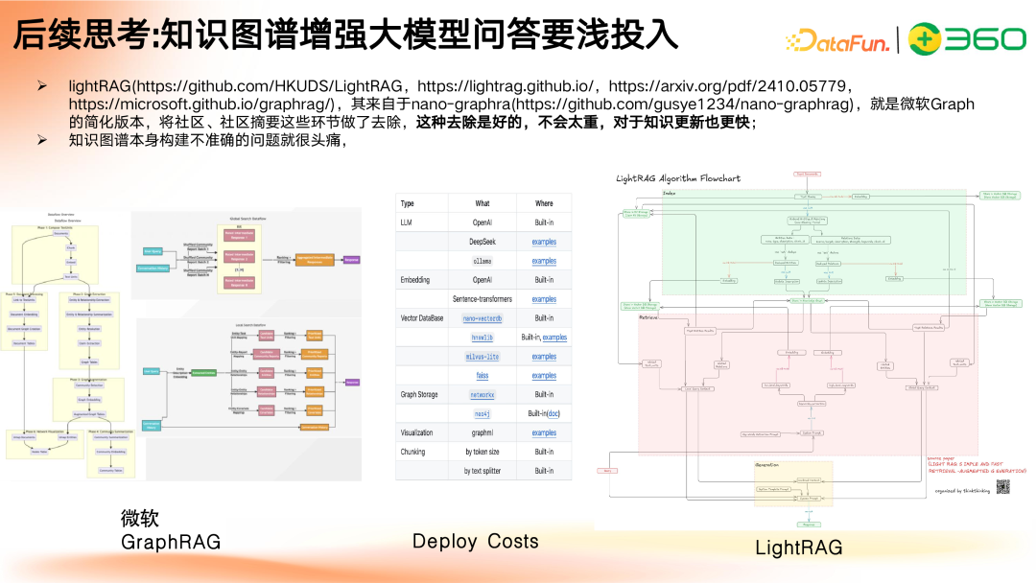The image size is (1036, 583).
Task: Click the LightRAG Algorithm Flowchart heading
Action: tap(678, 178)
